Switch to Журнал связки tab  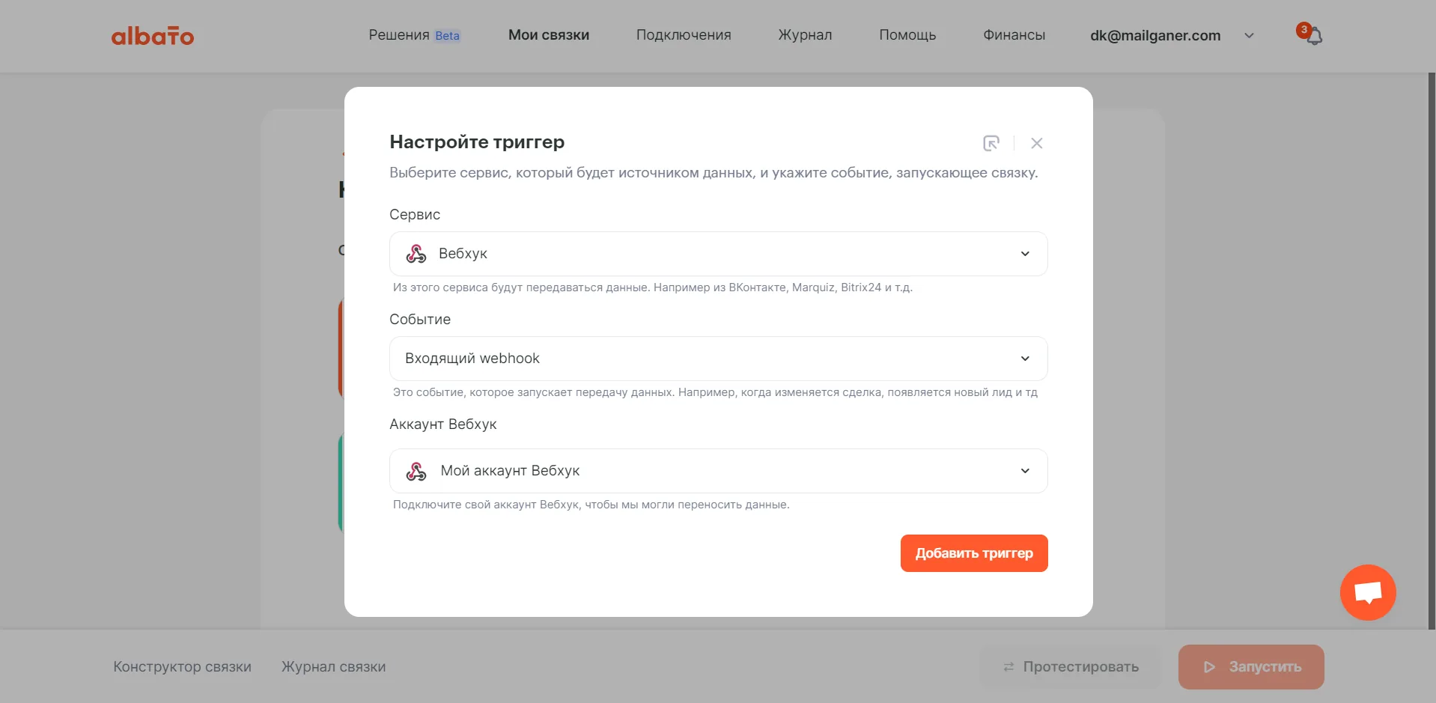point(334,667)
